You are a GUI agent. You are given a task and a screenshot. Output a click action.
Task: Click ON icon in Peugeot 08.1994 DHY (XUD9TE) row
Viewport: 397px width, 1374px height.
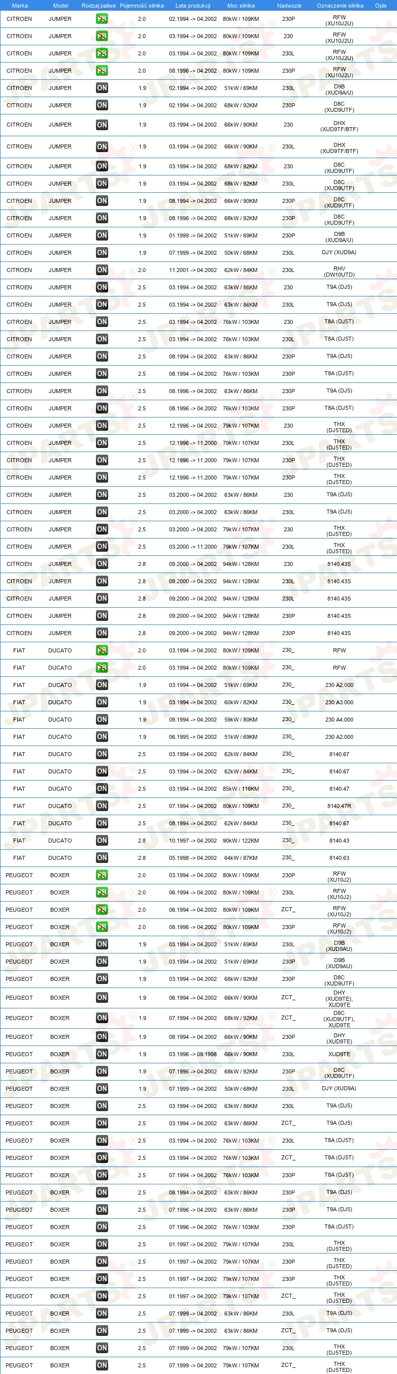click(102, 1037)
